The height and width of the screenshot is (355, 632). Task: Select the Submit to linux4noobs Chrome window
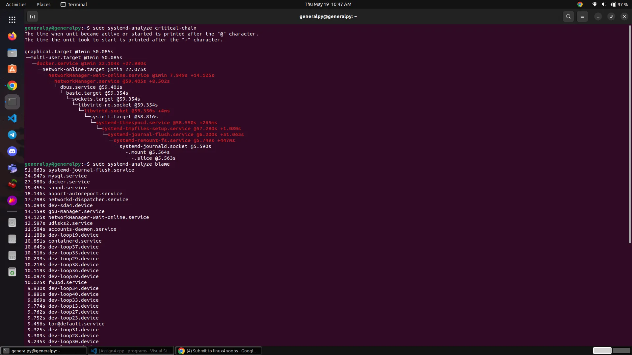tap(219, 351)
